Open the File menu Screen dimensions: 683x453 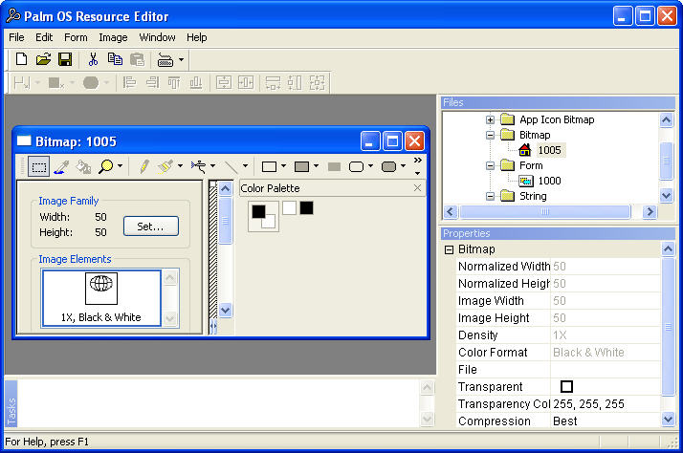(16, 37)
